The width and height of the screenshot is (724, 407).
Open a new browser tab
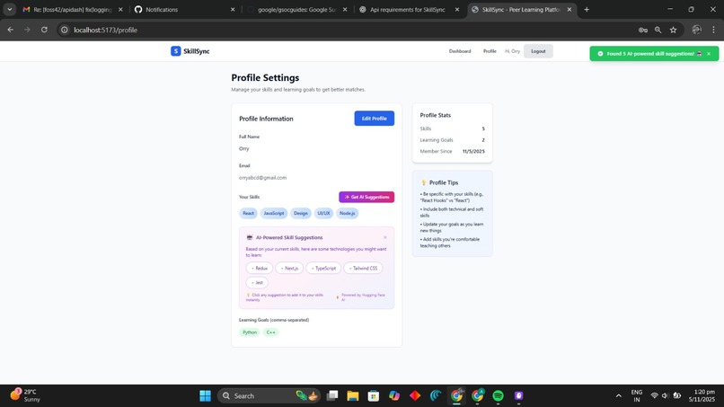(587, 9)
